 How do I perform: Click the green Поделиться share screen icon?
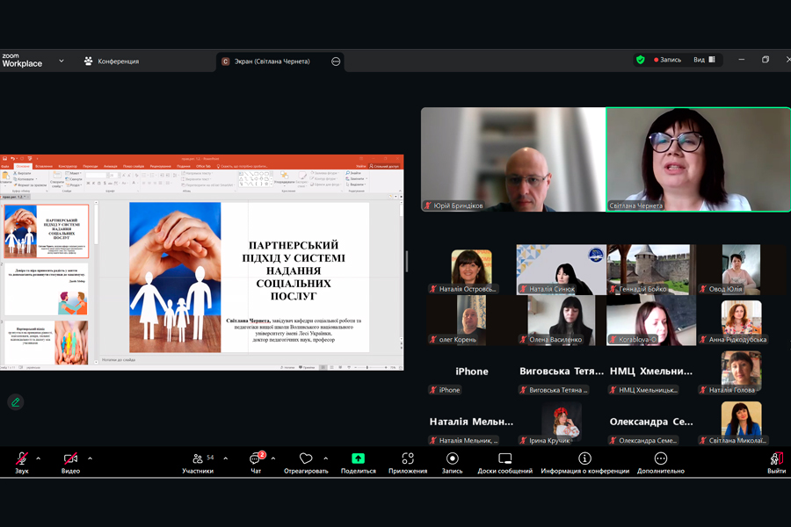click(x=358, y=462)
